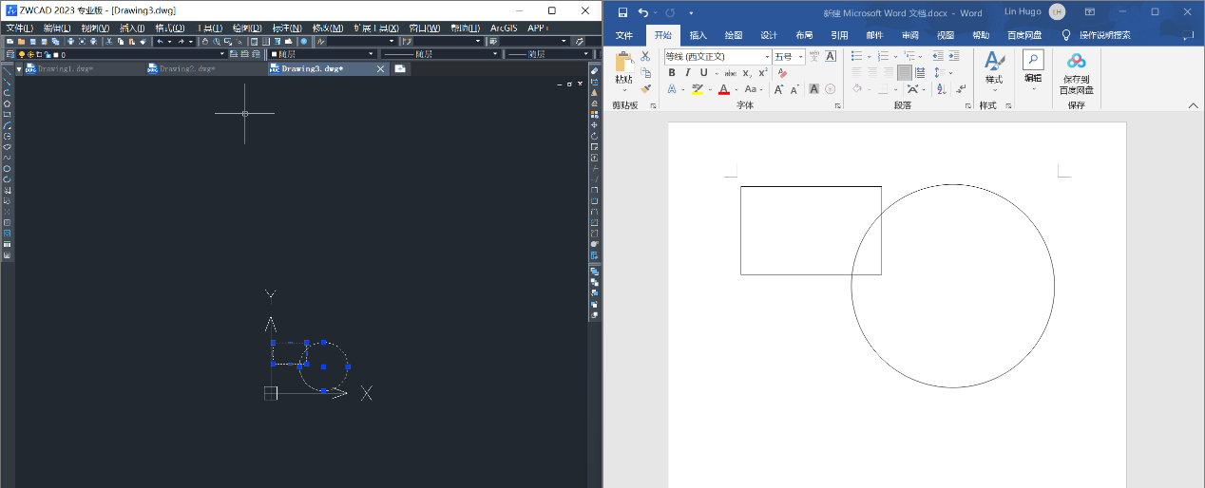Clear all formatting with the eraser icon
This screenshot has height=488, width=1205.
[x=782, y=73]
